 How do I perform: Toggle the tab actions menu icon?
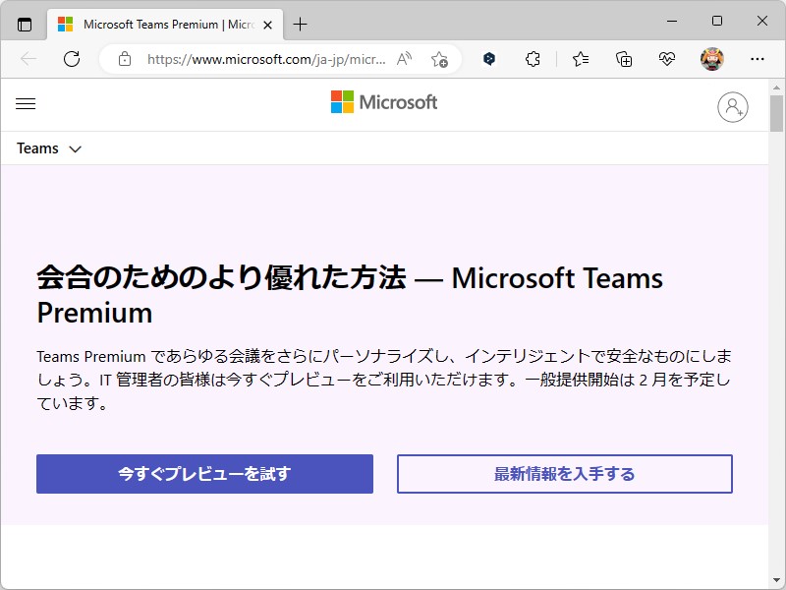point(24,24)
